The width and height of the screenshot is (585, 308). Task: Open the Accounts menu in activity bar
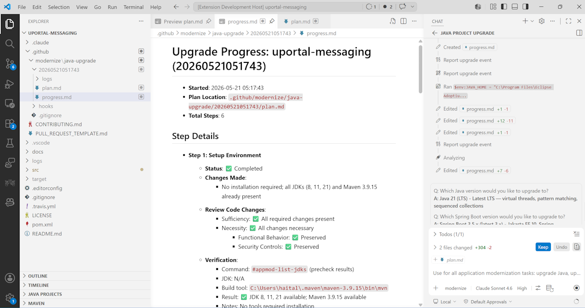coord(10,278)
